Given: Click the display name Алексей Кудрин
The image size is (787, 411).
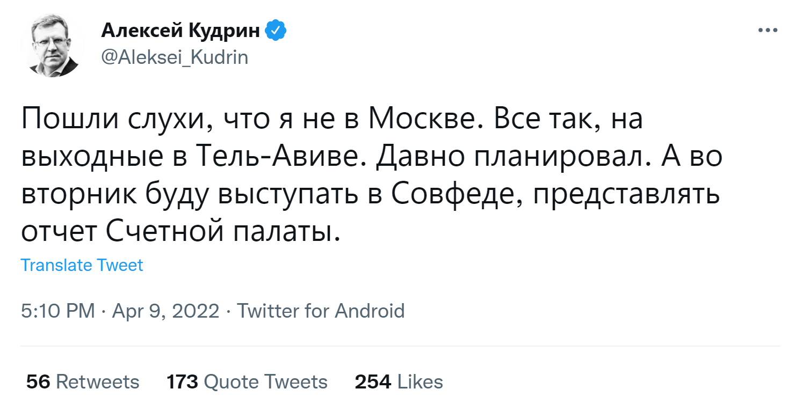Looking at the screenshot, I should [181, 32].
